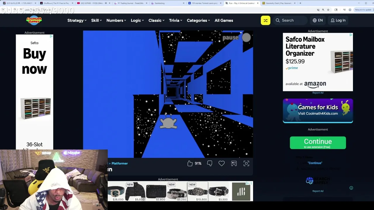Close the Backtesting tab

(x=183, y=3)
